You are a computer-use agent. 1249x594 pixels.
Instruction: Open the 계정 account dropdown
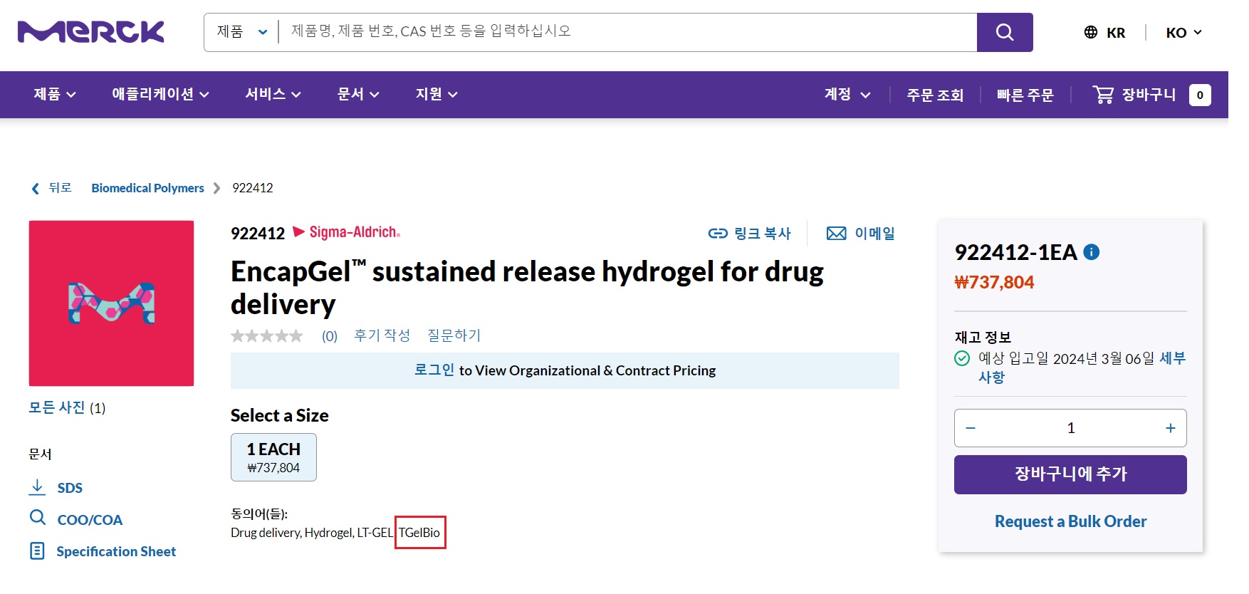point(847,95)
